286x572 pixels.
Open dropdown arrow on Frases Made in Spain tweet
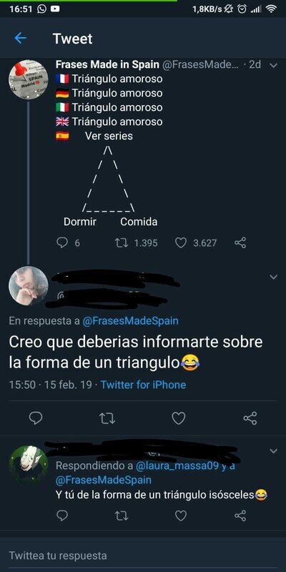click(273, 66)
